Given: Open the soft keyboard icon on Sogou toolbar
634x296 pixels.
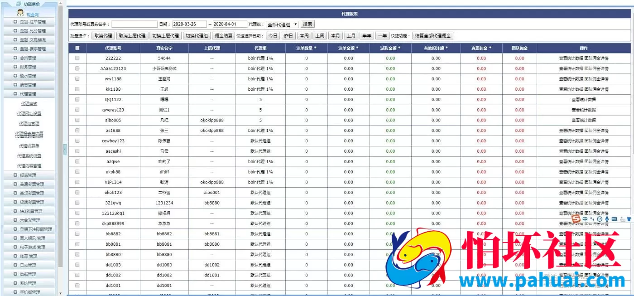Looking at the screenshot, I should tap(615, 219).
